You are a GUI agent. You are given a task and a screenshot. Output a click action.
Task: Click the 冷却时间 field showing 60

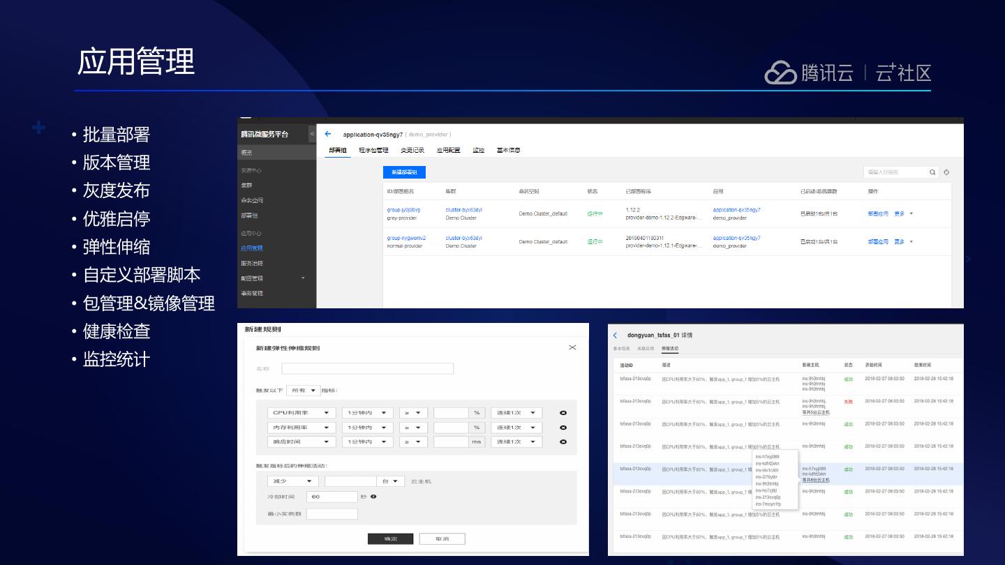point(332,497)
